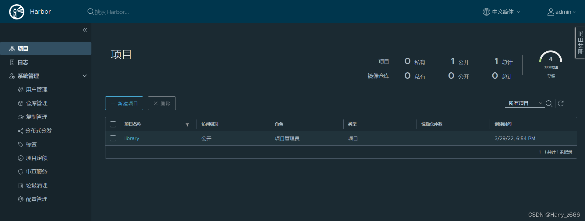Viewport: 585px width, 221px height.
Task: Sort by the 镜像仓库数 column header
Action: point(432,124)
